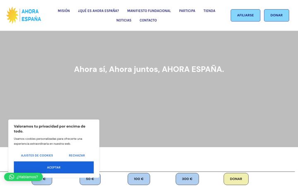The width and height of the screenshot is (298, 186).
Task: Open the WhatsApp ¿Hablamos? chat button
Action: 23,177
